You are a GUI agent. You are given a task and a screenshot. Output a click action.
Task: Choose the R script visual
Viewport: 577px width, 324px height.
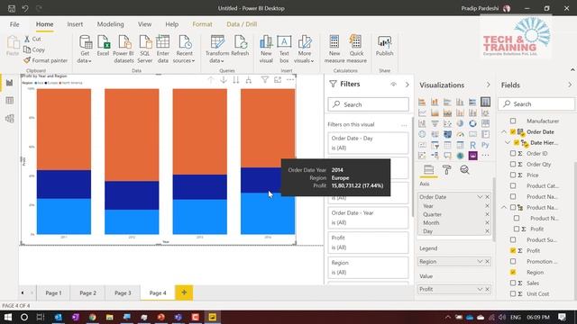472,145
